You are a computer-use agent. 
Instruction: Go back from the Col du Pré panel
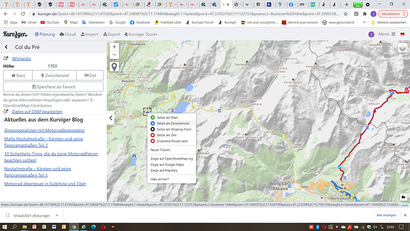point(7,47)
